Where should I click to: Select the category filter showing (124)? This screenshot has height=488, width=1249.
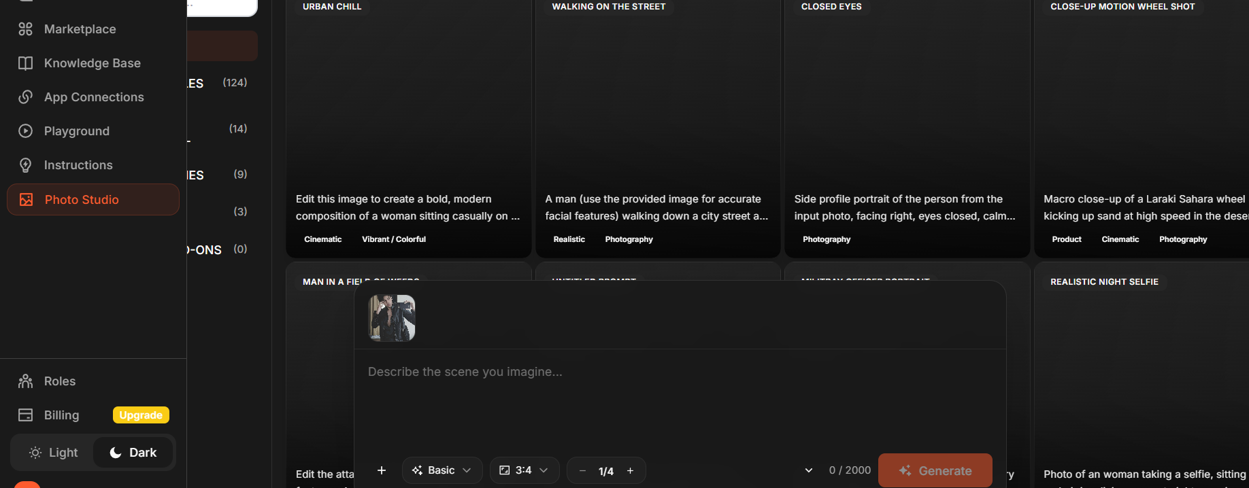(x=222, y=83)
